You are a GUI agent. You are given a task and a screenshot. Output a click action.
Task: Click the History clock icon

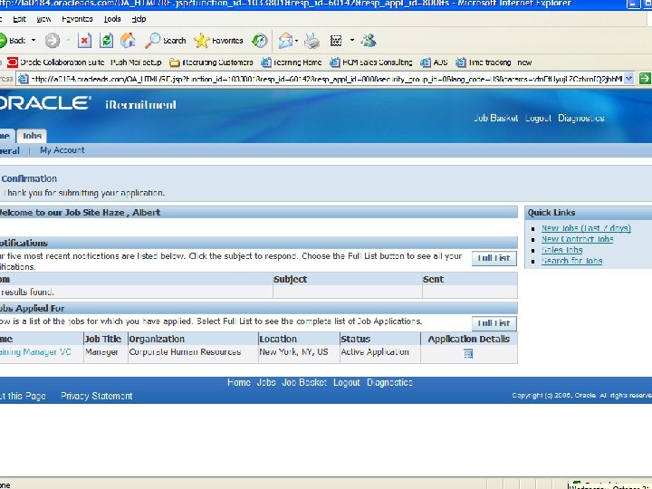tap(260, 41)
